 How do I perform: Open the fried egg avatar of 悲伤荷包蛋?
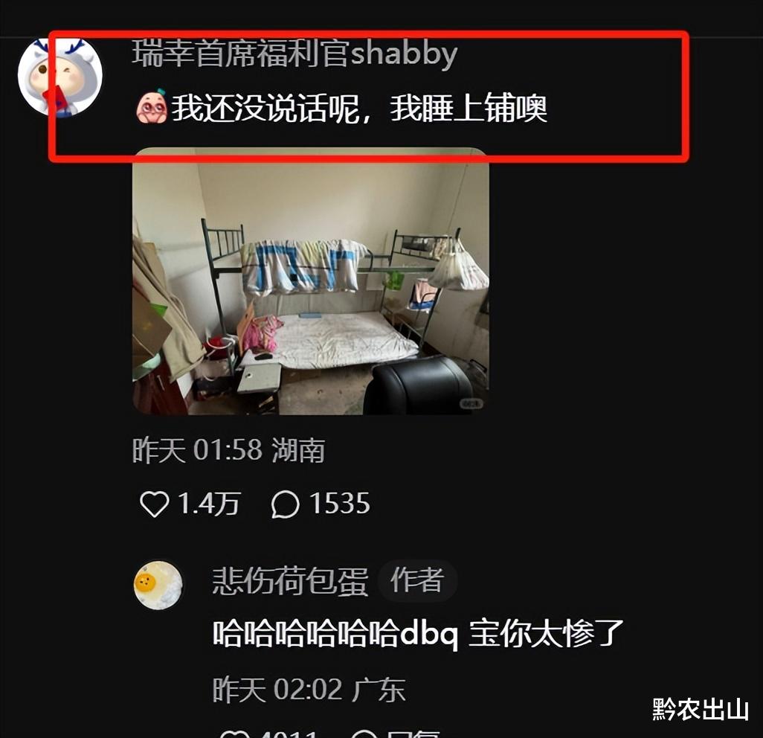[x=158, y=585]
